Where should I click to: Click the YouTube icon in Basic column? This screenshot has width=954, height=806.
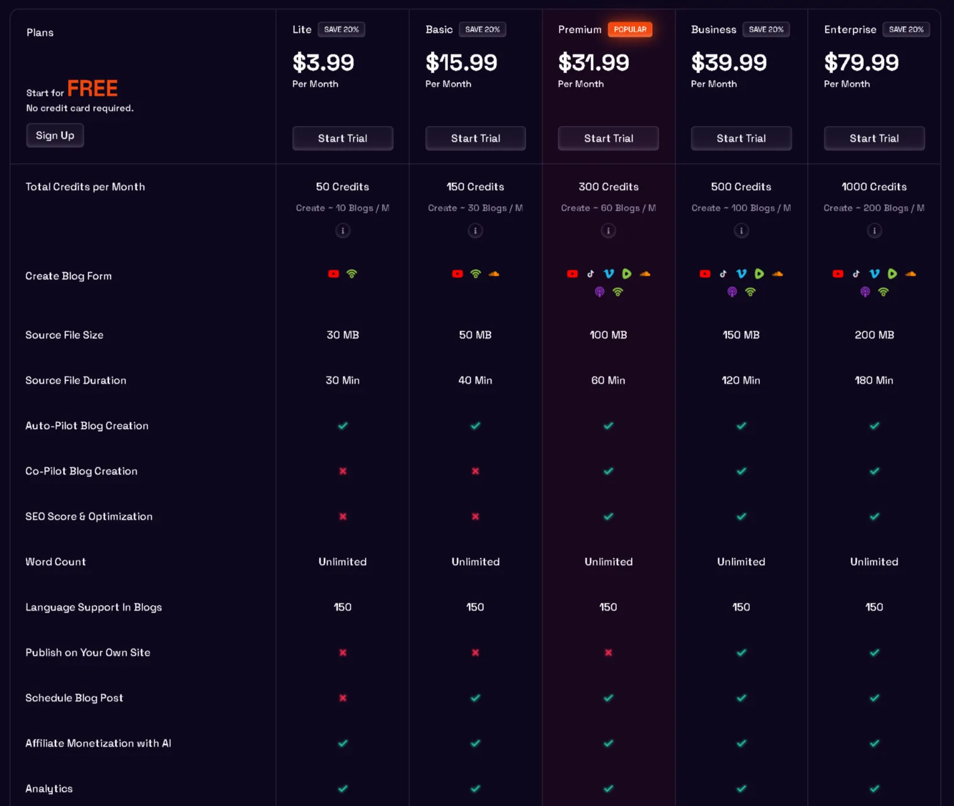(x=457, y=274)
